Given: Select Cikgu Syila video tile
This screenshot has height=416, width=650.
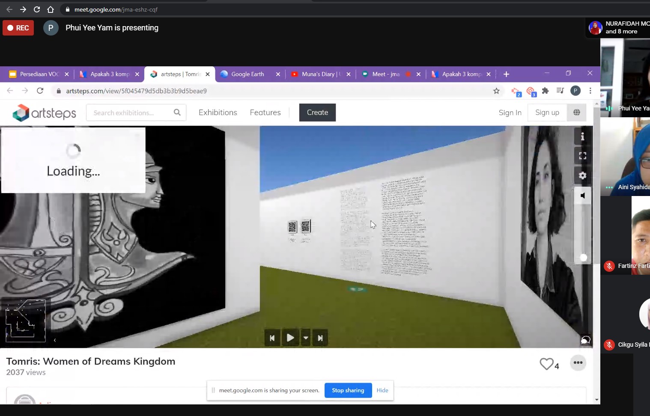Looking at the screenshot, I should 625,315.
